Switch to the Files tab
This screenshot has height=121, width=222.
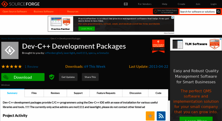(x=34, y=93)
